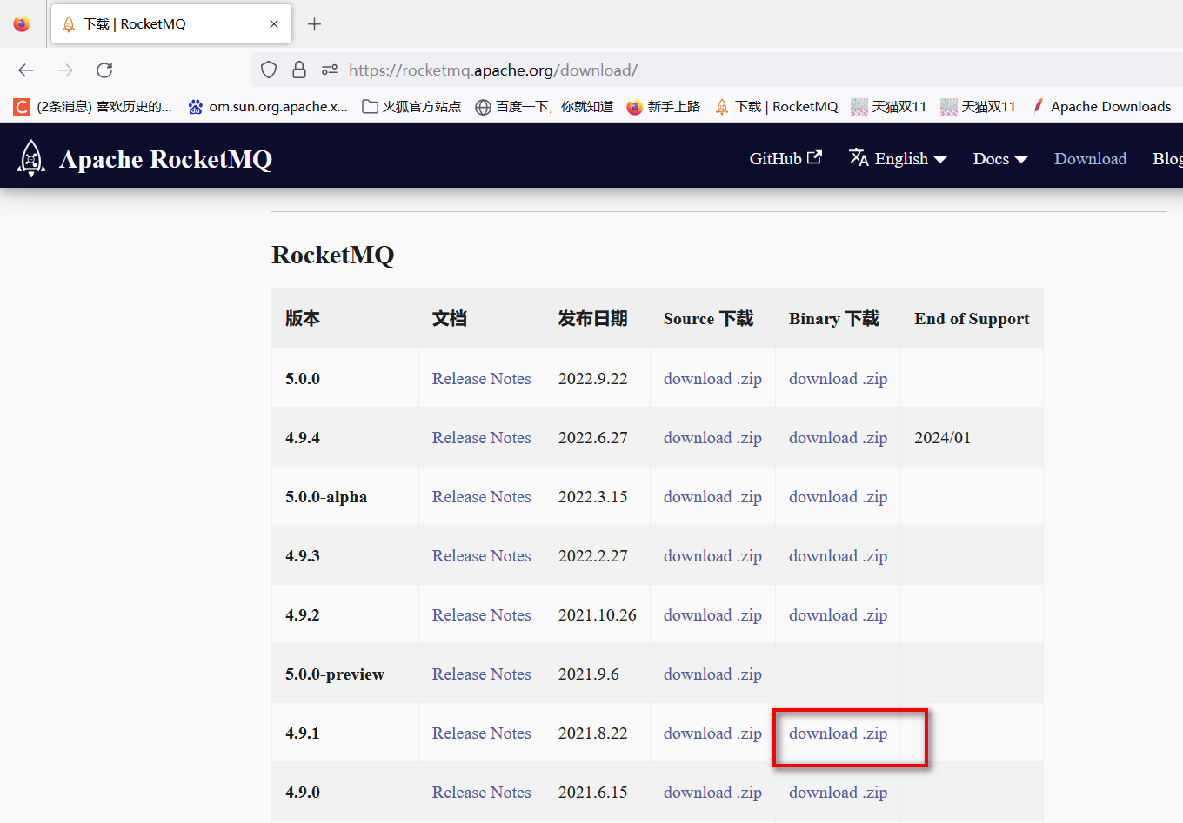Download the 5.0.0 source zip
Image resolution: width=1183 pixels, height=823 pixels.
tap(712, 379)
